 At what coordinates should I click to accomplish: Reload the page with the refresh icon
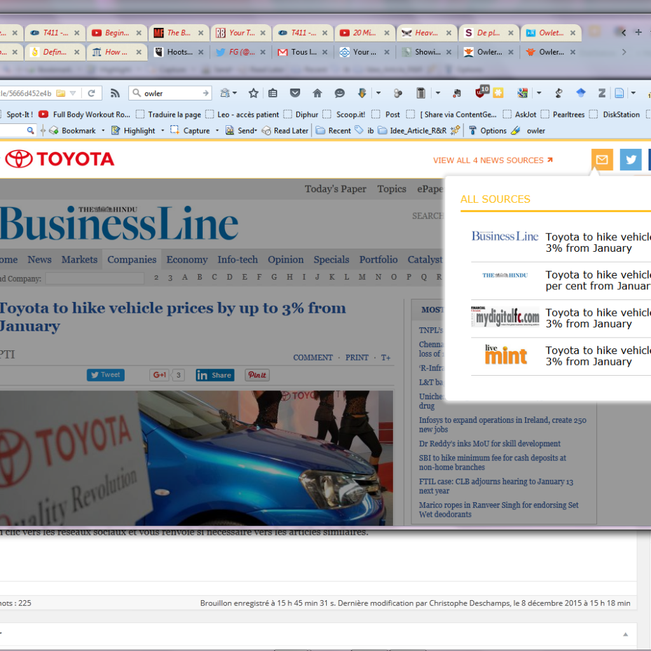tap(92, 93)
